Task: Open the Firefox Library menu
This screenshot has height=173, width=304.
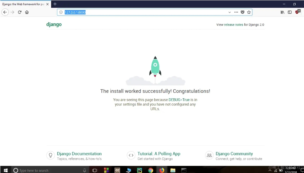Action: [282, 12]
